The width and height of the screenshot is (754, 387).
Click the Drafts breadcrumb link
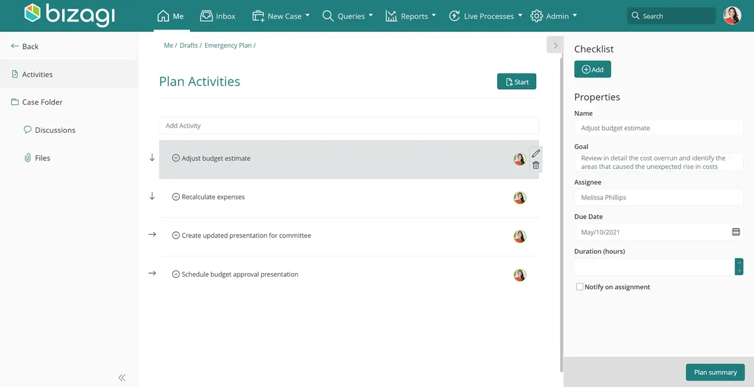189,45
